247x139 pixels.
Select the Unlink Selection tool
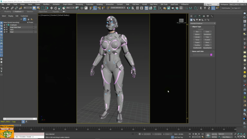(x=16, y=8)
